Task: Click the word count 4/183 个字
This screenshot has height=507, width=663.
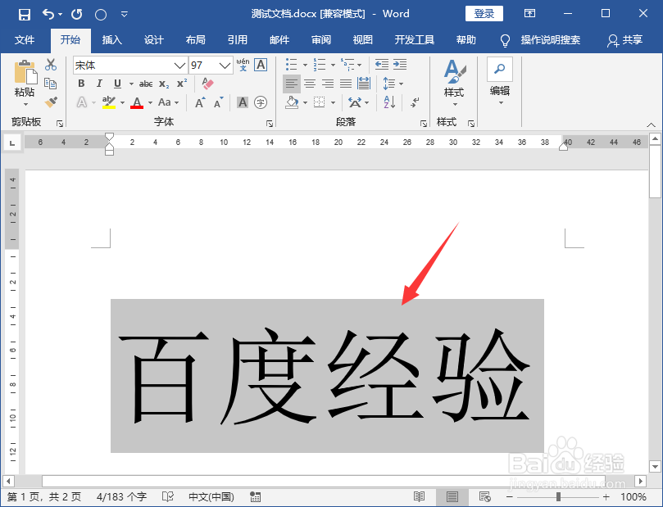Action: pos(122,496)
